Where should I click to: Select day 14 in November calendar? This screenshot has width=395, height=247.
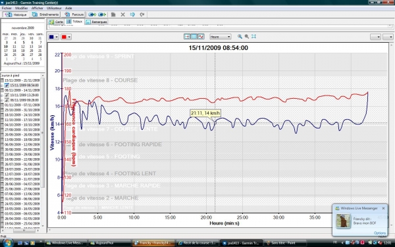39,47
